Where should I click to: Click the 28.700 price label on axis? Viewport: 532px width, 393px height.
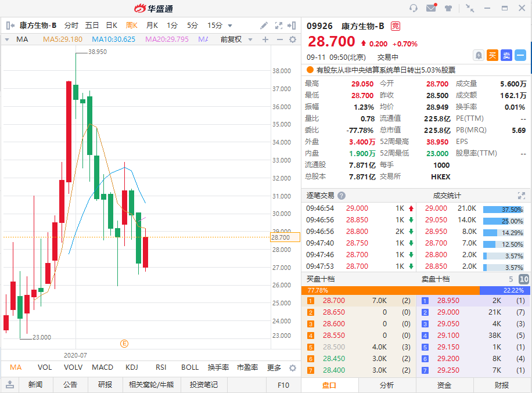285,237
